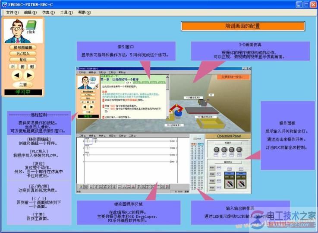
Task: Switch to top view with 俯
Action: [x=22, y=67]
